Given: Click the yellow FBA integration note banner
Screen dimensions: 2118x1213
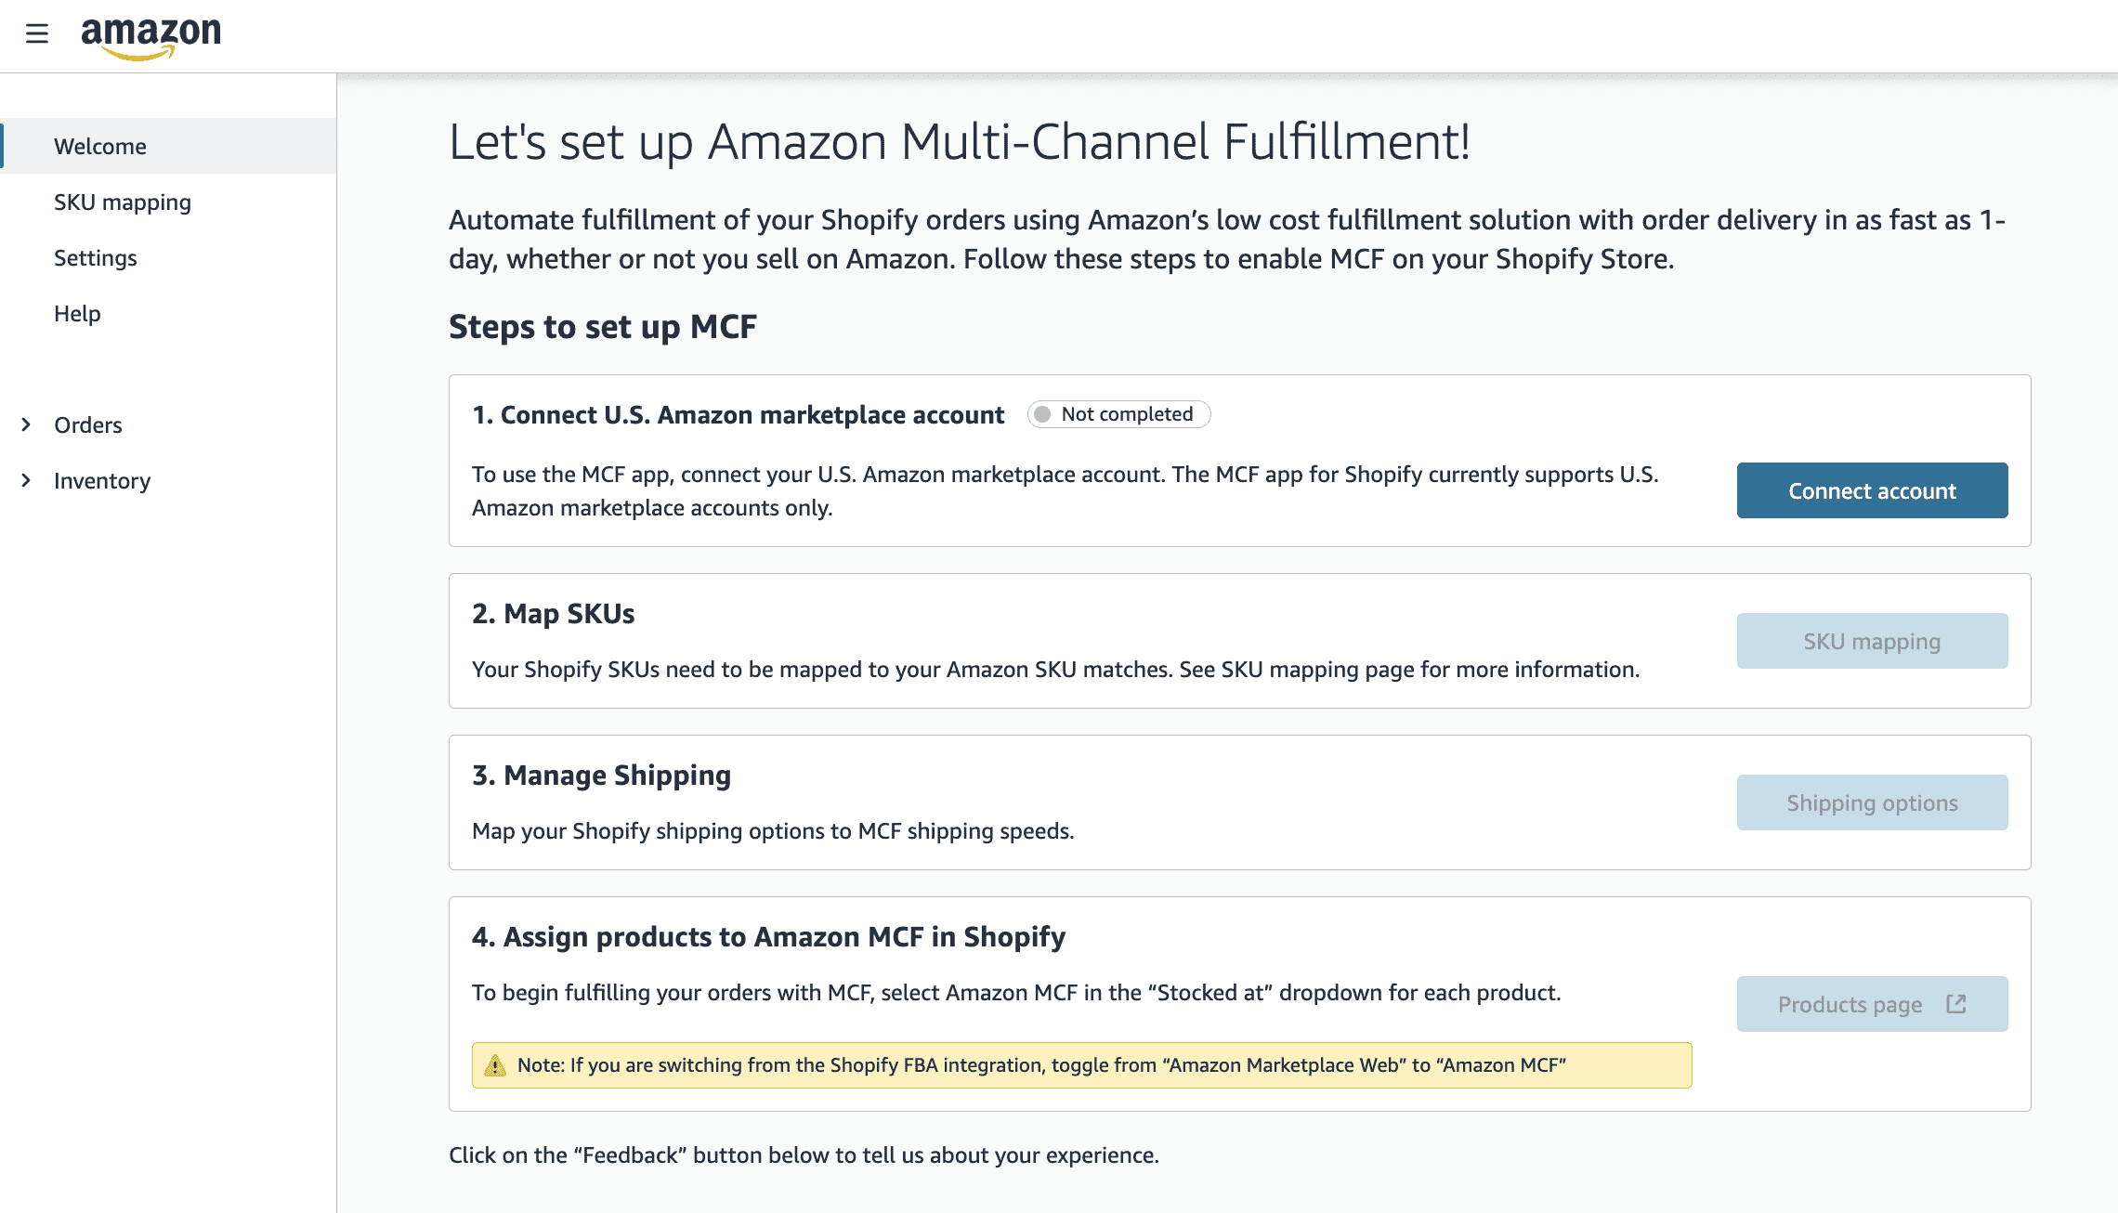Looking at the screenshot, I should coord(1081,1065).
